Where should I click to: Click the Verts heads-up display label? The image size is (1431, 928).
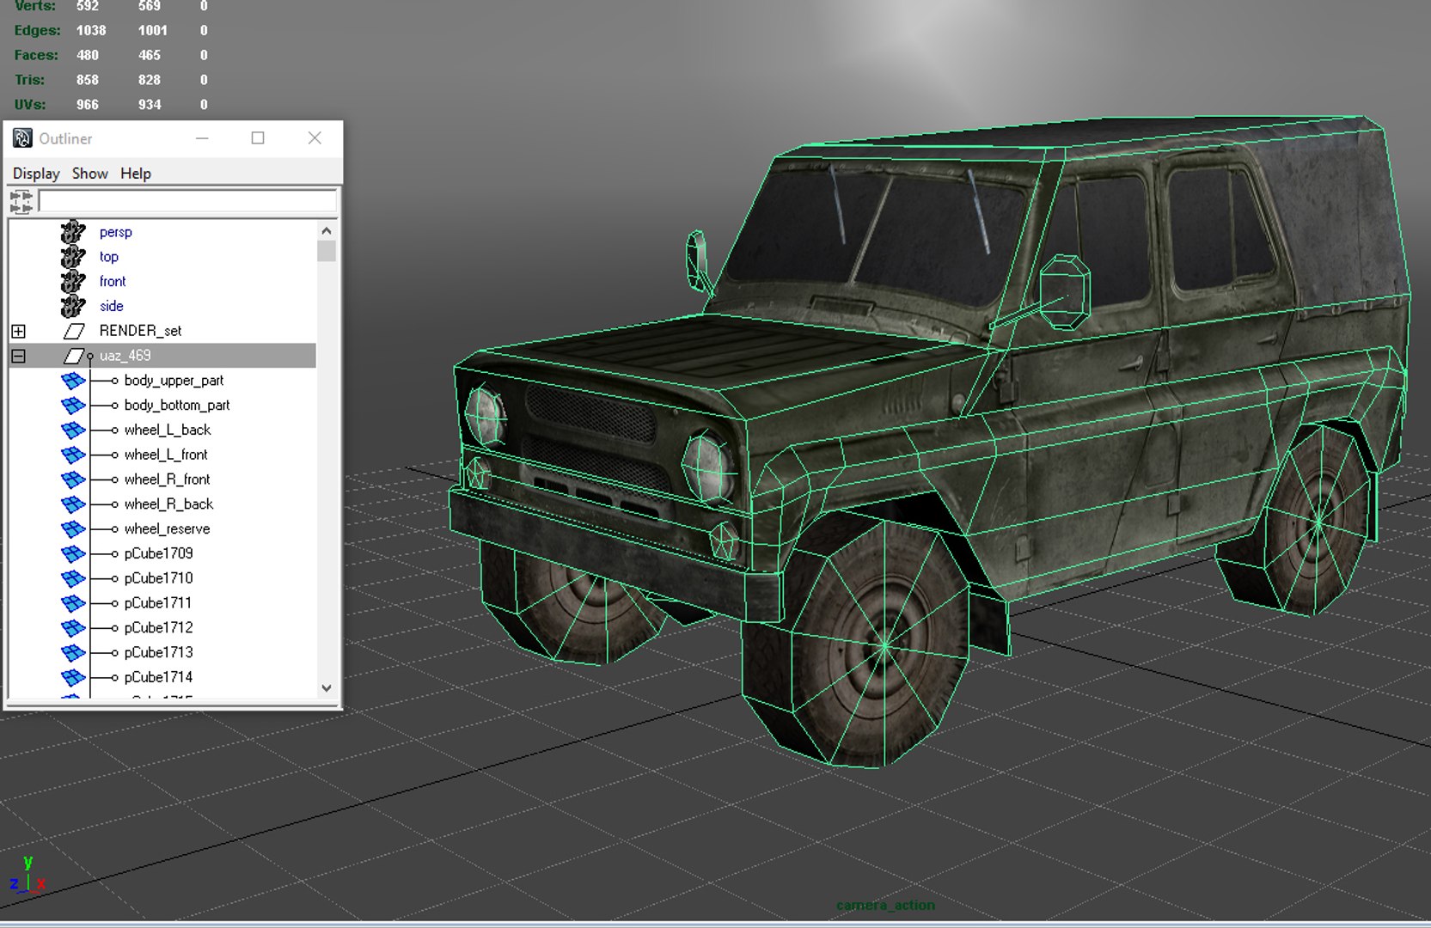pyautogui.click(x=35, y=6)
